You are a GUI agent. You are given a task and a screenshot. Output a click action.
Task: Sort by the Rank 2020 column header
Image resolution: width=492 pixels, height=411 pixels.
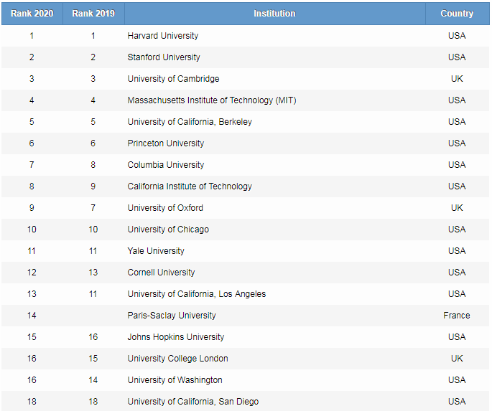coord(32,14)
